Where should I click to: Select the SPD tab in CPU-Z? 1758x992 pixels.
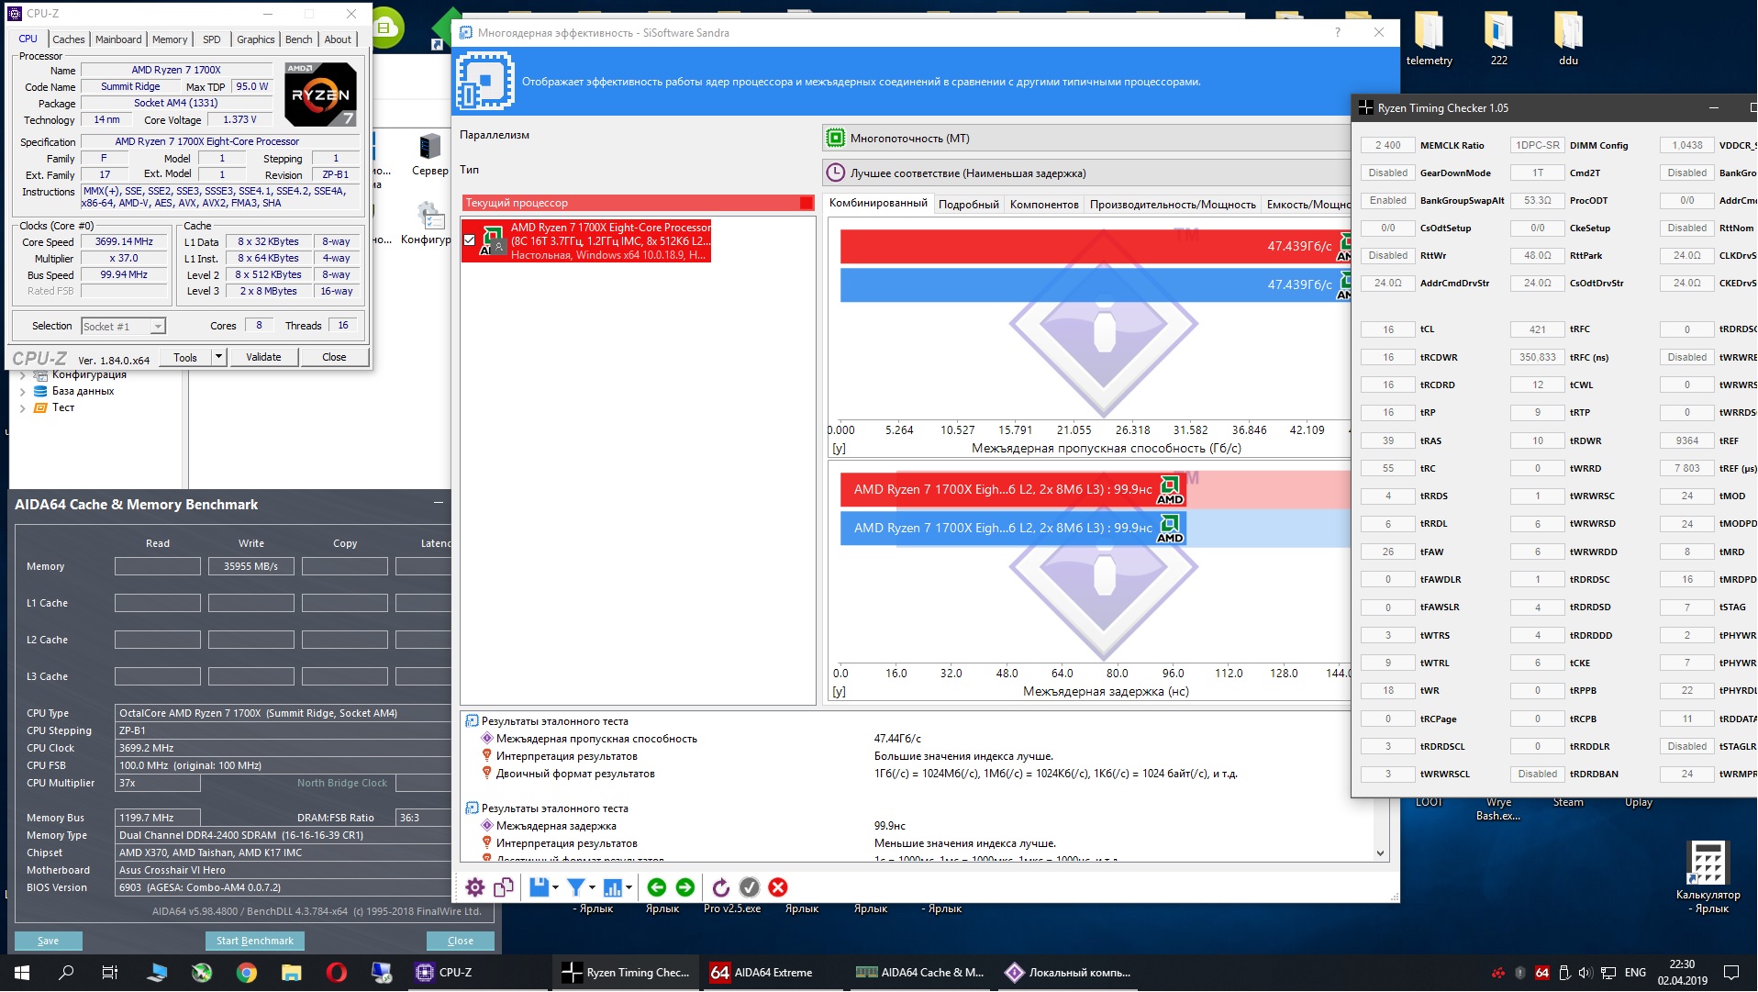click(212, 39)
